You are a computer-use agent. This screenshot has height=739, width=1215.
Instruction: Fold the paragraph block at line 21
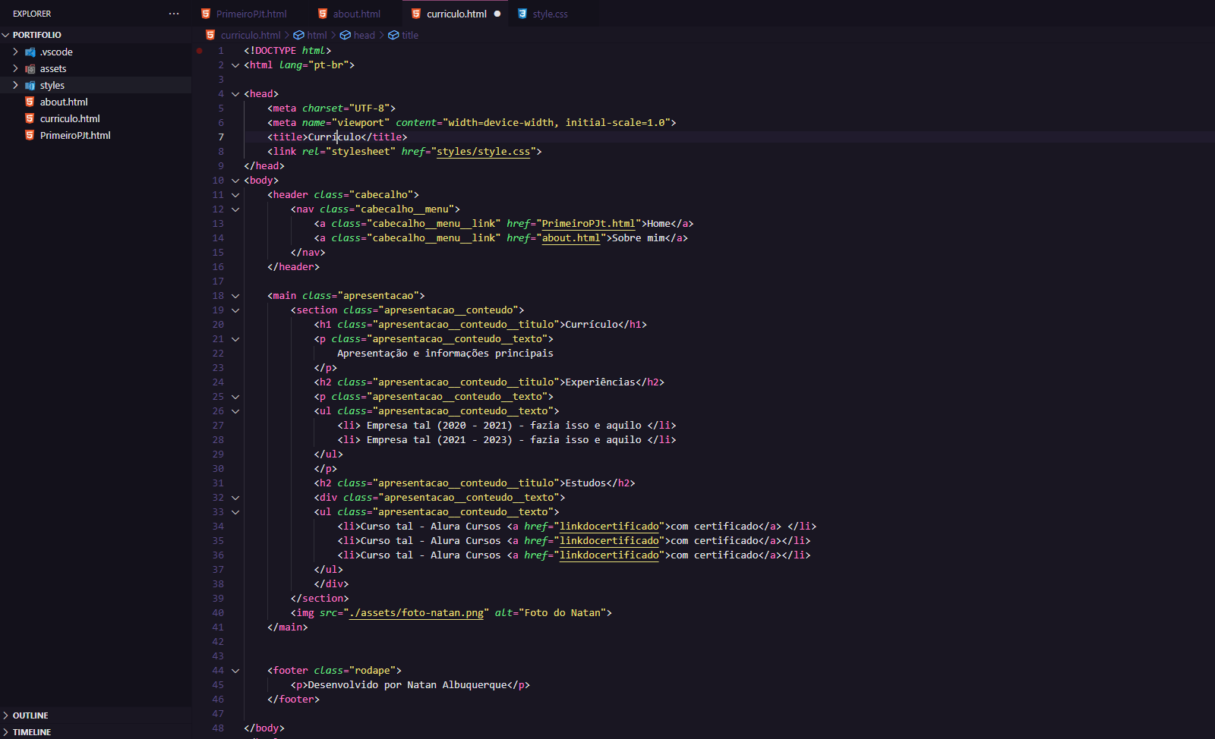pyautogui.click(x=235, y=339)
